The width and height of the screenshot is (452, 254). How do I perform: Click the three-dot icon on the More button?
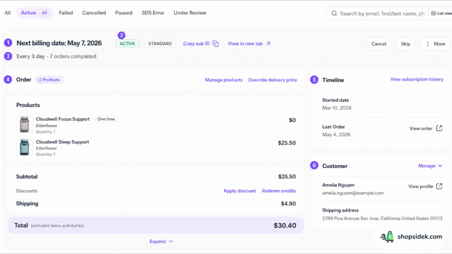pyautogui.click(x=428, y=44)
